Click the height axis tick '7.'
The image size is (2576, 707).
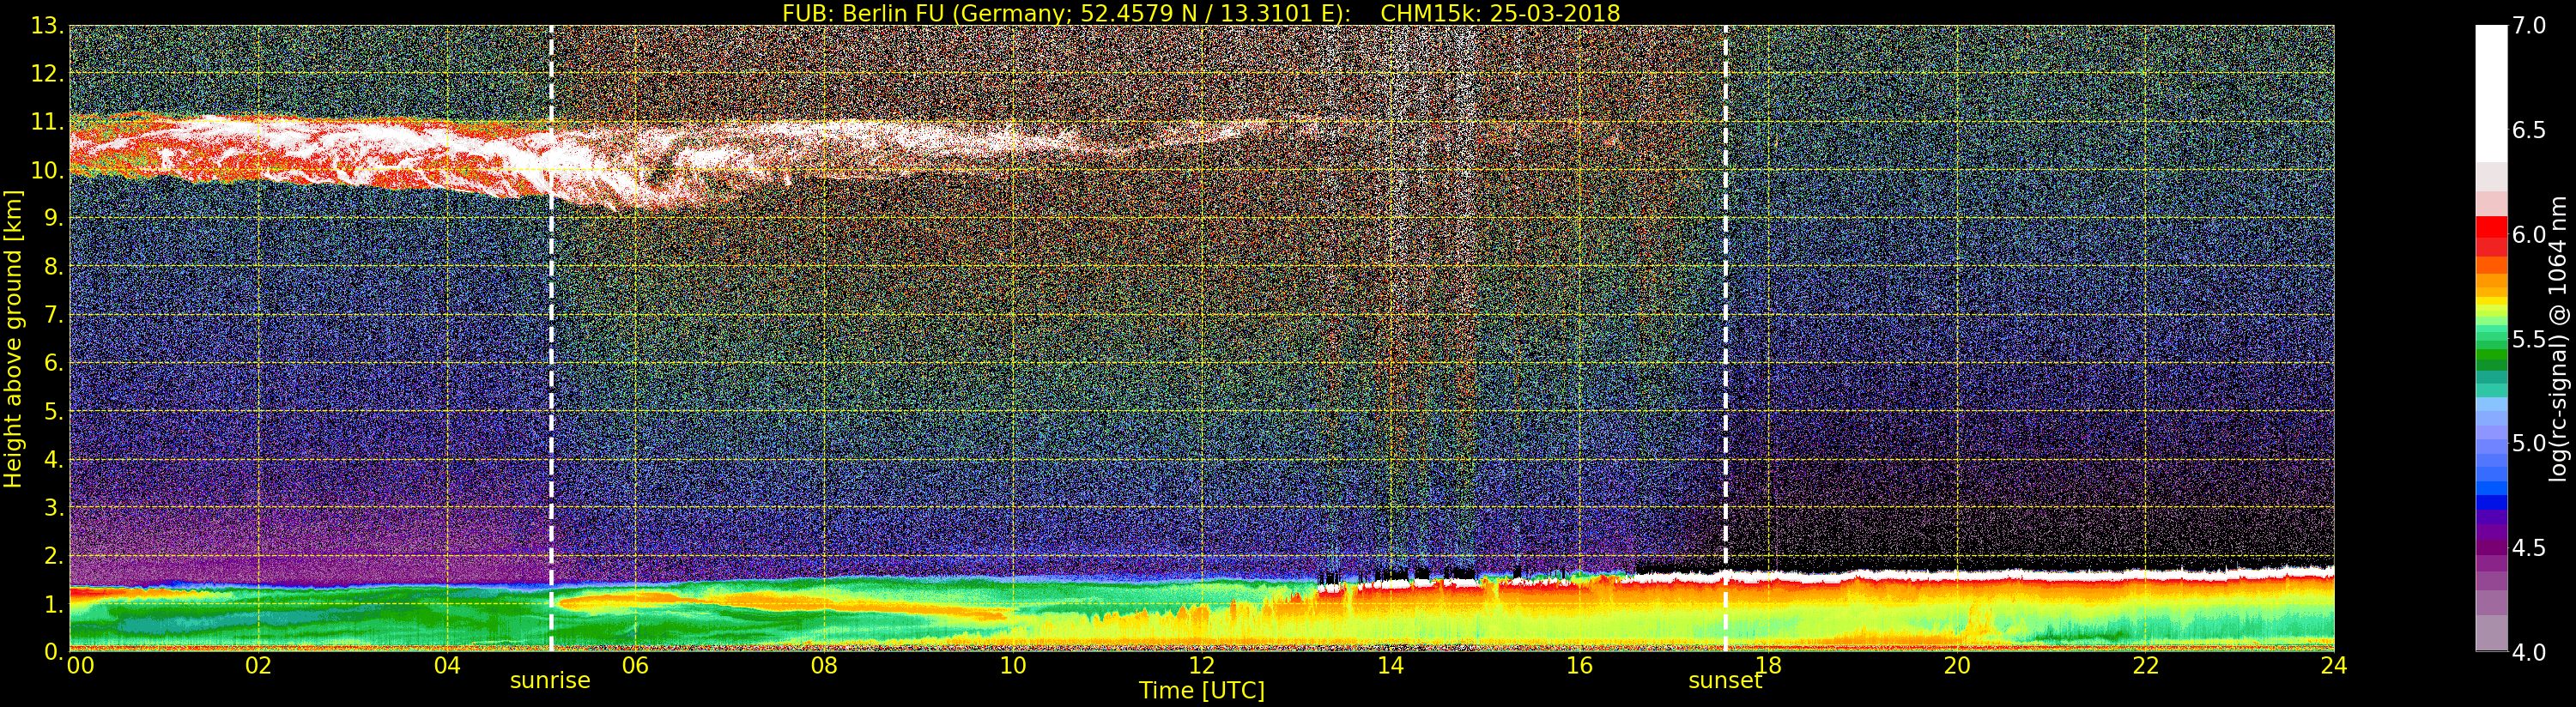[53, 315]
